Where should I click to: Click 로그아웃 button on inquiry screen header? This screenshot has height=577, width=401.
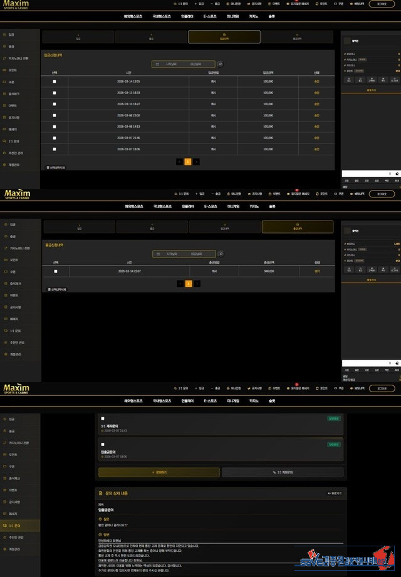tap(382, 388)
